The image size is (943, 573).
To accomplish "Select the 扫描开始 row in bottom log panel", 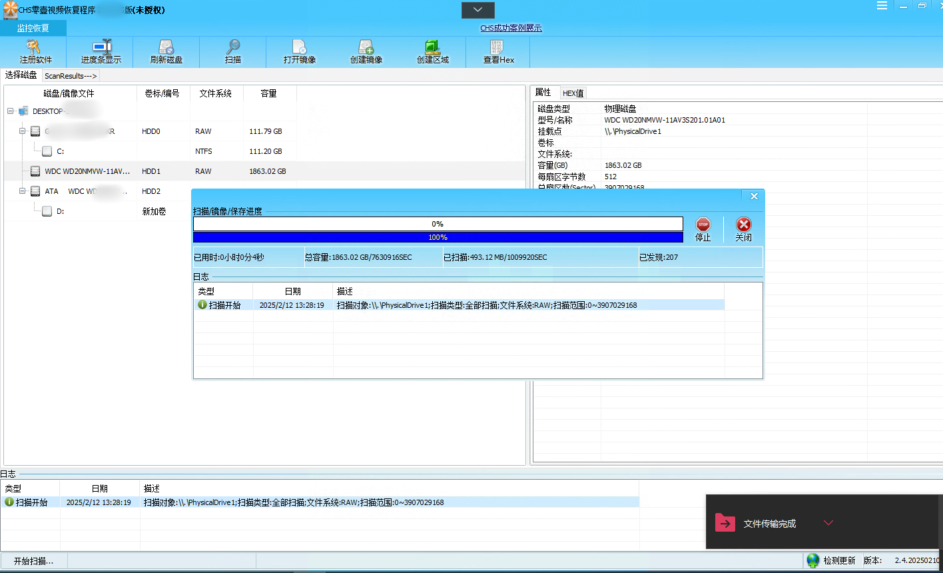I will [x=320, y=502].
